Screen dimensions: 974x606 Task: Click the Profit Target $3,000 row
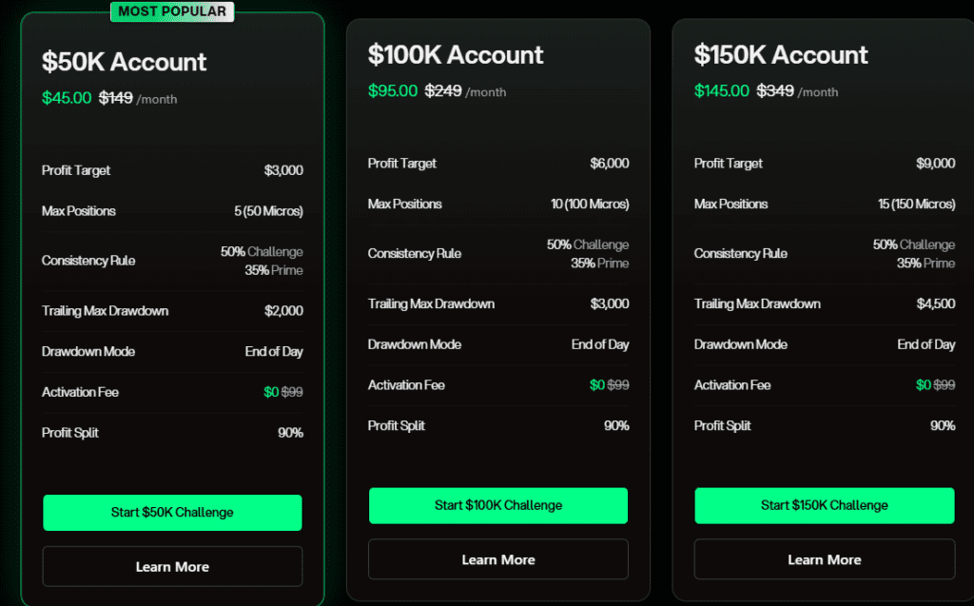pyautogui.click(x=171, y=170)
